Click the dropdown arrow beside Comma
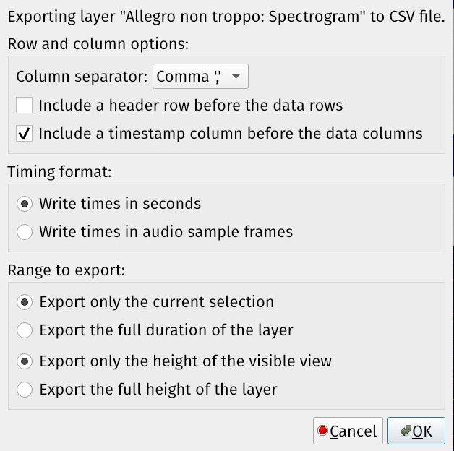The width and height of the screenshot is (454, 451). (236, 77)
